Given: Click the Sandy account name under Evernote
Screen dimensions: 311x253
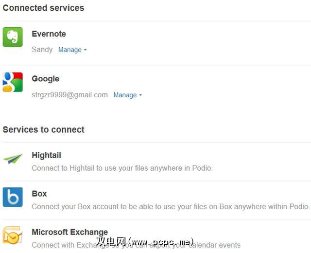Looking at the screenshot, I should pyautogui.click(x=42, y=50).
